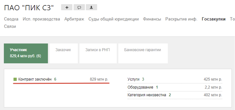Select the Госзакупки tab
This screenshot has height=110, width=235.
coord(213,19)
